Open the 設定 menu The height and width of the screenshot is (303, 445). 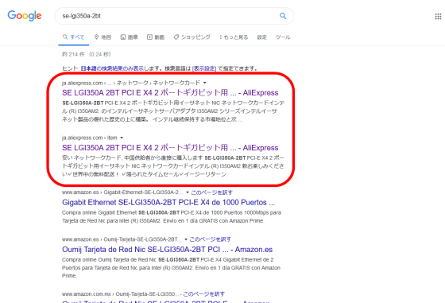coord(261,37)
